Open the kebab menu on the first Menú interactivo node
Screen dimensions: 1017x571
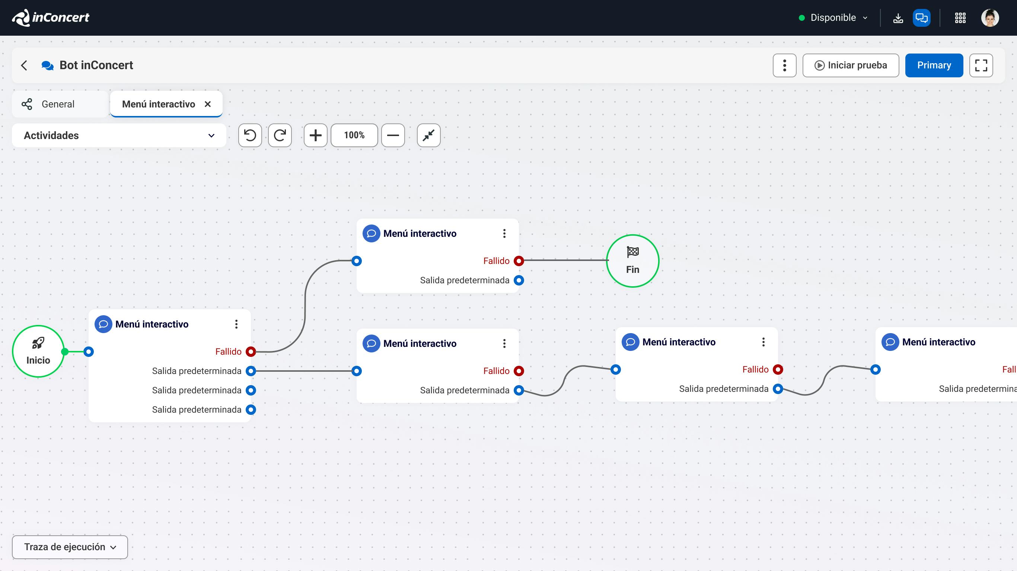(x=237, y=324)
